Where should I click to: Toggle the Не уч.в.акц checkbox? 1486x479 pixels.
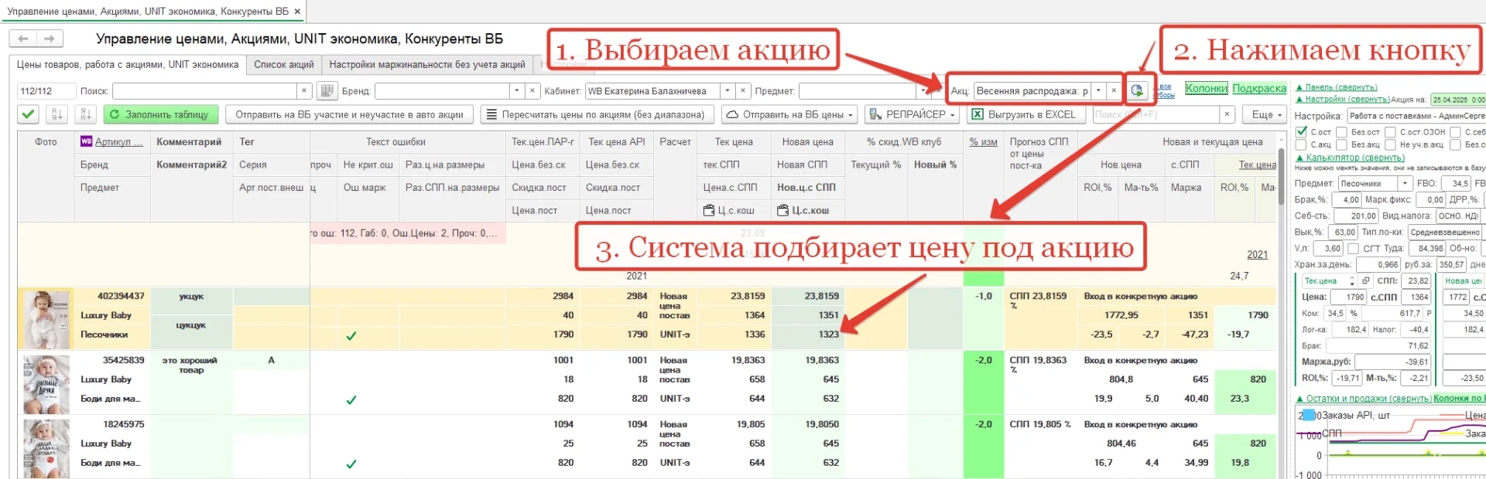[1390, 144]
